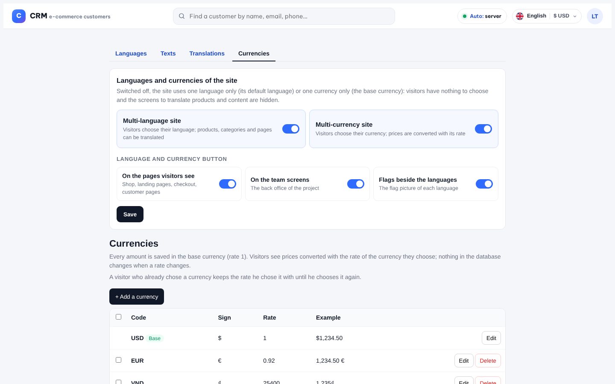
Task: Click the Language and Currency Button section label
Action: coord(172,159)
